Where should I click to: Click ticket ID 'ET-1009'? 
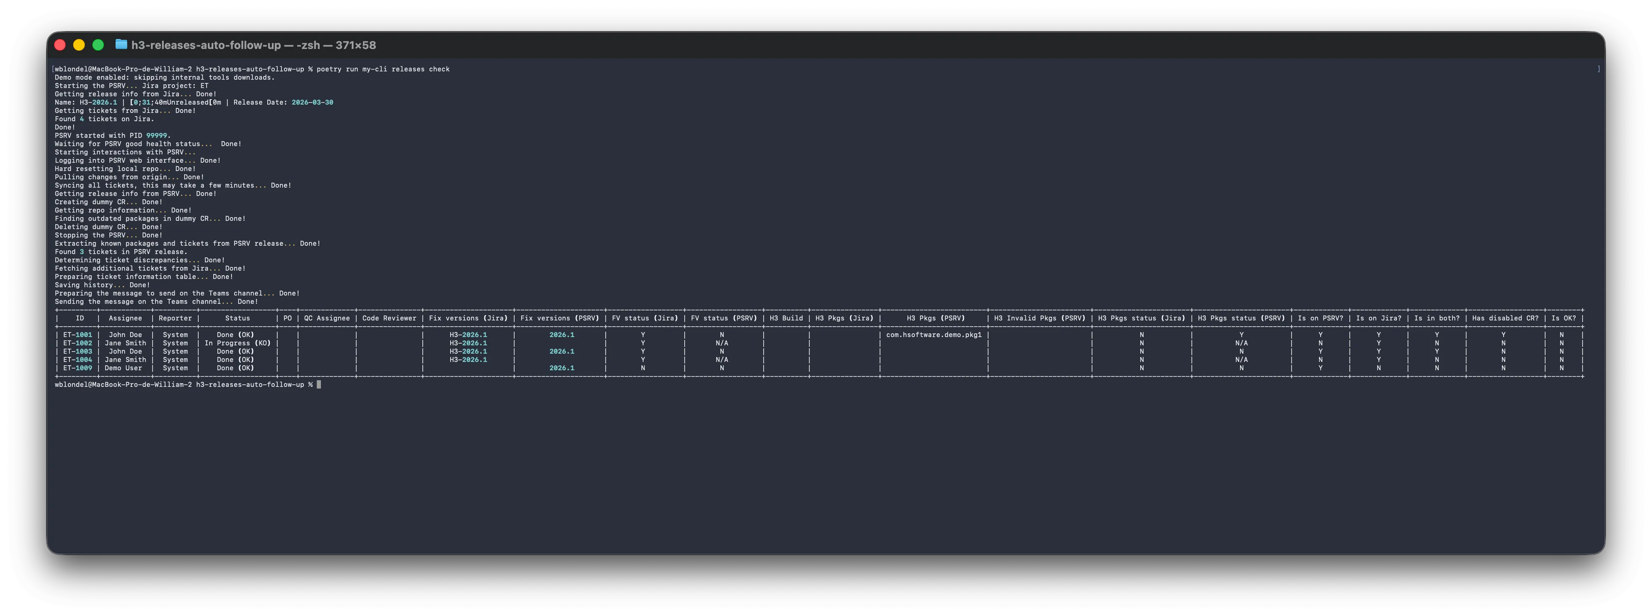(78, 368)
